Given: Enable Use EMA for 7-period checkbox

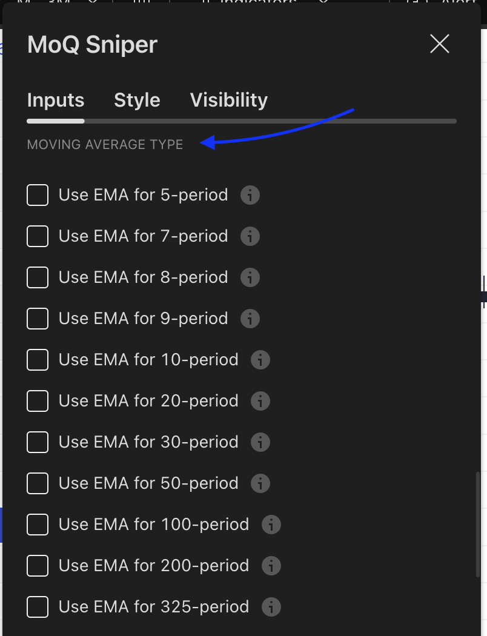Looking at the screenshot, I should tap(38, 236).
